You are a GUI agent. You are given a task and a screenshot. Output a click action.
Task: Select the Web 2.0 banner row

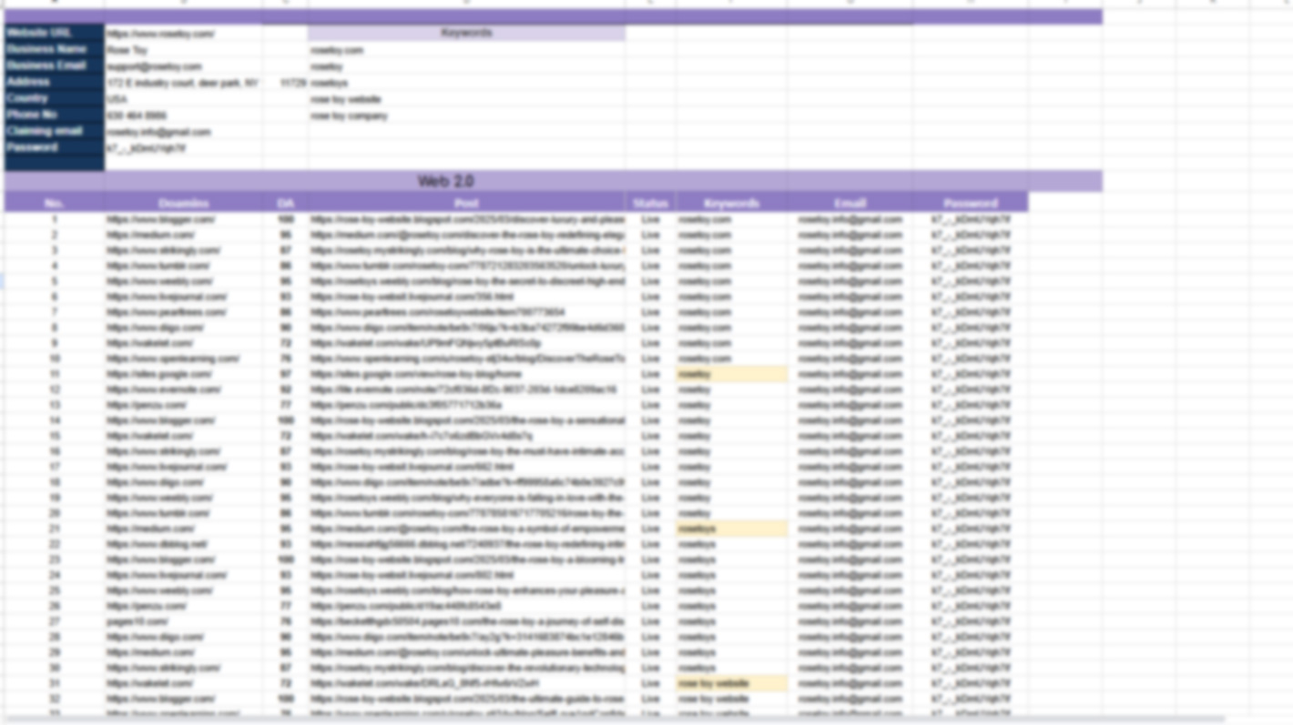[x=554, y=180]
